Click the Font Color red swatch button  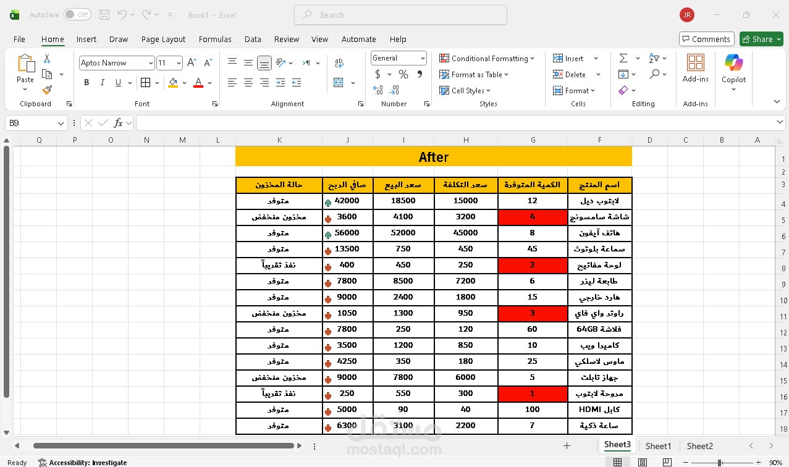click(x=198, y=83)
